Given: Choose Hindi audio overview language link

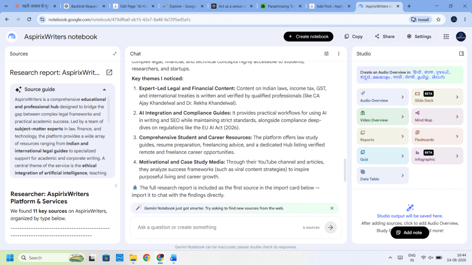Looking at the screenshot, I should (x=417, y=72).
